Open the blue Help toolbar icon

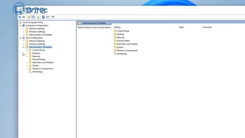pos(43,17)
